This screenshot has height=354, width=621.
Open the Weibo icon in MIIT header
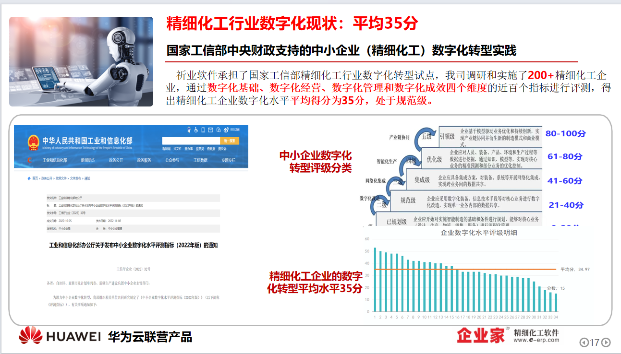pyautogui.click(x=226, y=130)
